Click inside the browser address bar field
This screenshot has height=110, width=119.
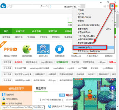(x=26, y=6)
